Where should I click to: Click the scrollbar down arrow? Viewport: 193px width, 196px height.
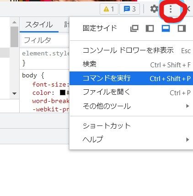click(x=15, y=93)
